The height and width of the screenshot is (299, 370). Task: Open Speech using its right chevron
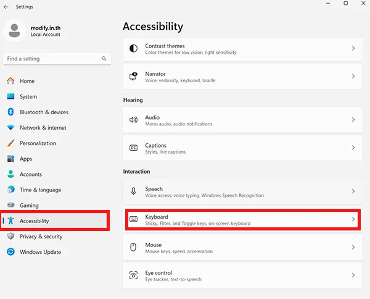pyautogui.click(x=353, y=191)
